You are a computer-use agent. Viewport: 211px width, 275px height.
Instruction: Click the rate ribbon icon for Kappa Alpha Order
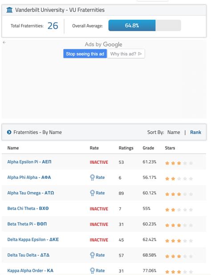[x=92, y=271]
